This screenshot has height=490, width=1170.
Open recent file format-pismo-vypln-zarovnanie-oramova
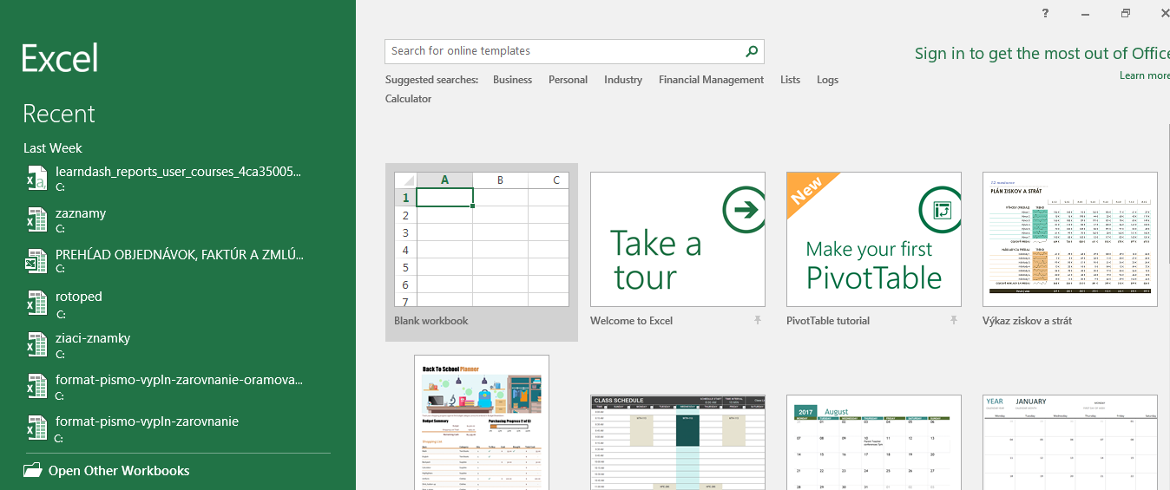point(177,387)
